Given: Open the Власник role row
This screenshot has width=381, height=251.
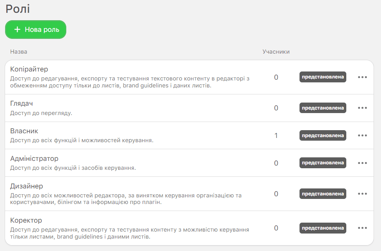Looking at the screenshot, I should click(x=24, y=131).
